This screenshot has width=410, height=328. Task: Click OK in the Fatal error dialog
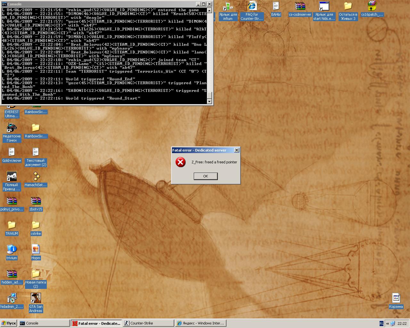point(206,176)
